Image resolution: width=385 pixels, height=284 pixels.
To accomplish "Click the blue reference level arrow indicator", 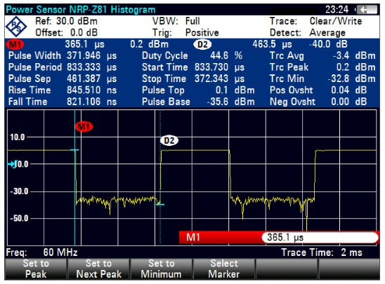I will [x=12, y=164].
